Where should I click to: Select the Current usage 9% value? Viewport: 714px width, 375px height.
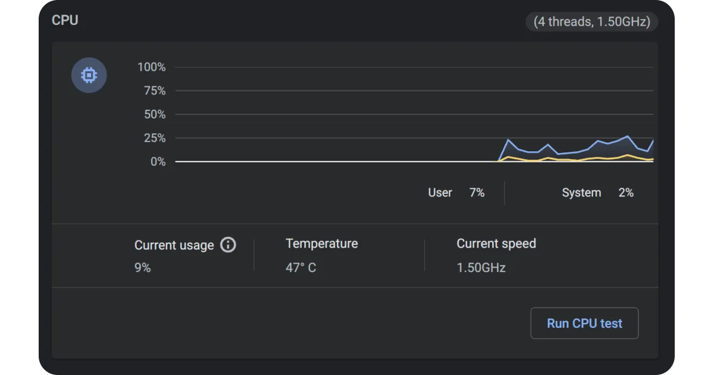[143, 267]
